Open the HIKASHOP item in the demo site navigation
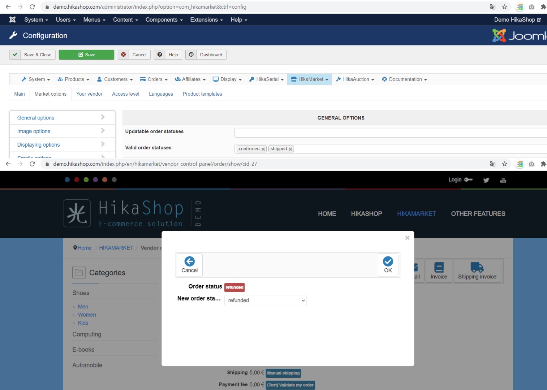Screen dimensions: 547x390 pyautogui.click(x=366, y=214)
